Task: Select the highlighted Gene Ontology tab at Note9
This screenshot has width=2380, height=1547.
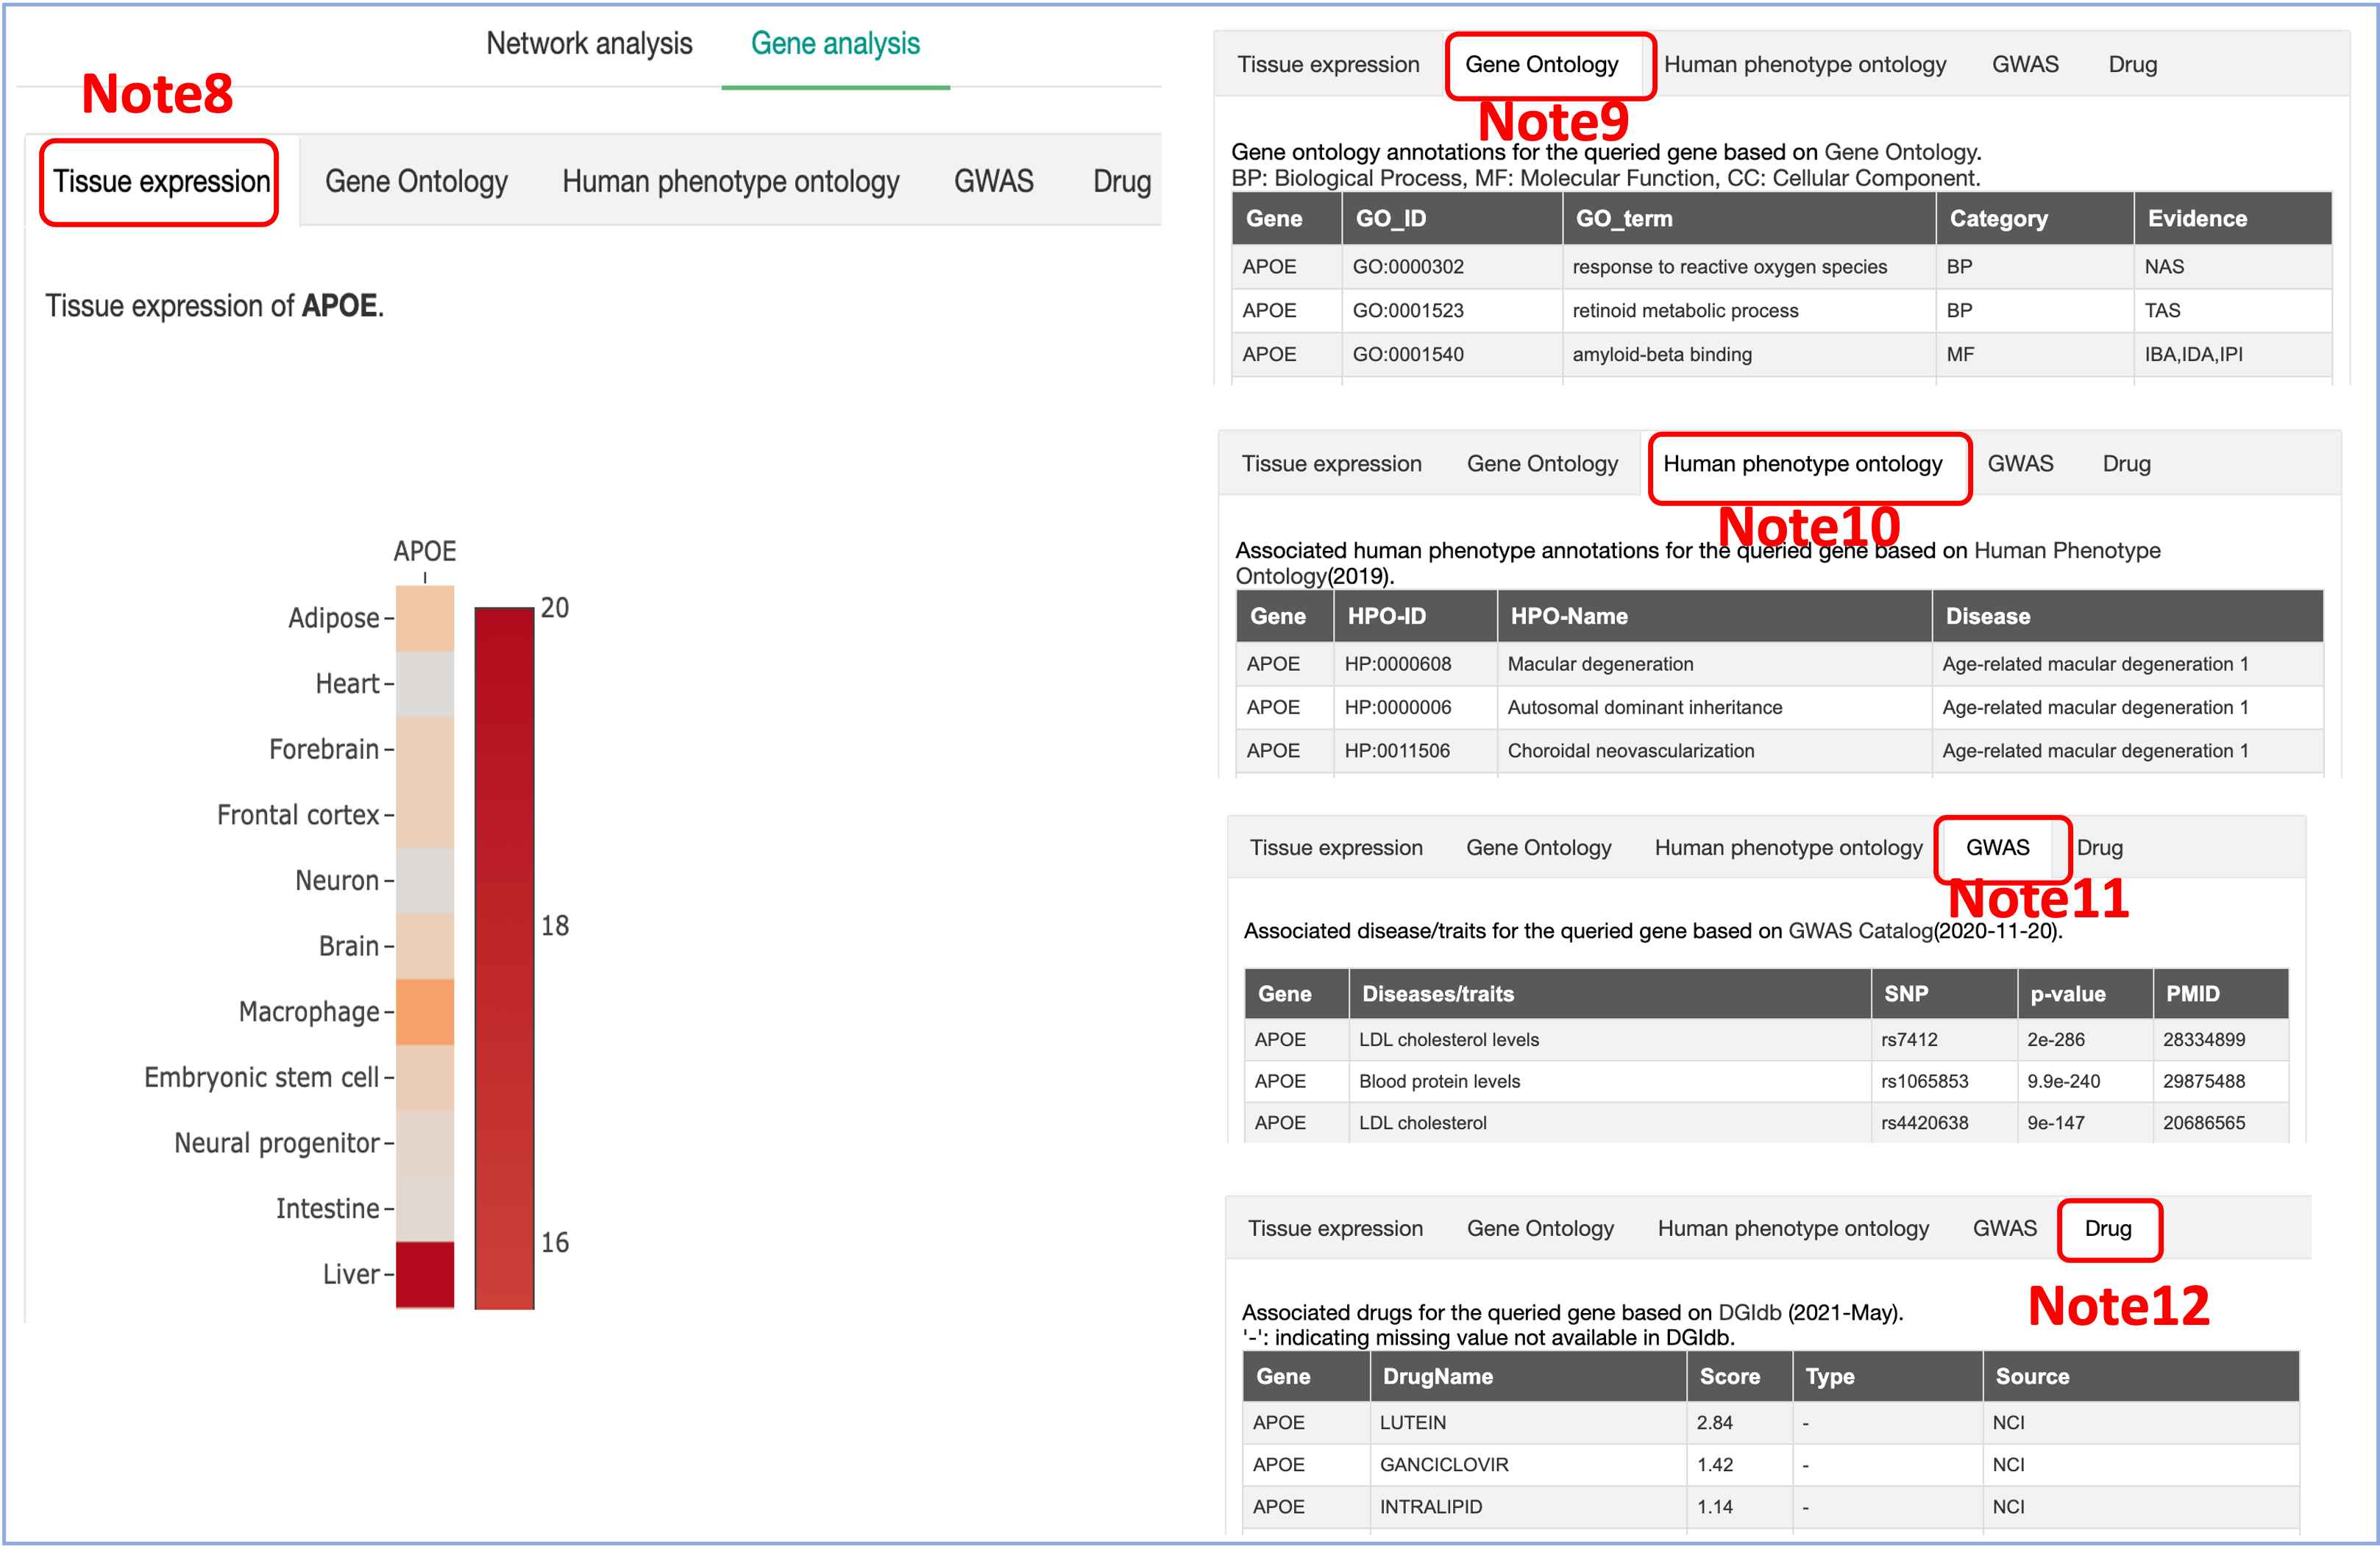Action: tap(1541, 65)
